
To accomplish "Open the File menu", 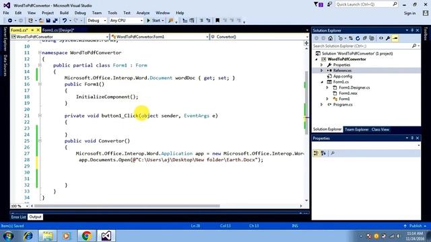I will (6, 13).
